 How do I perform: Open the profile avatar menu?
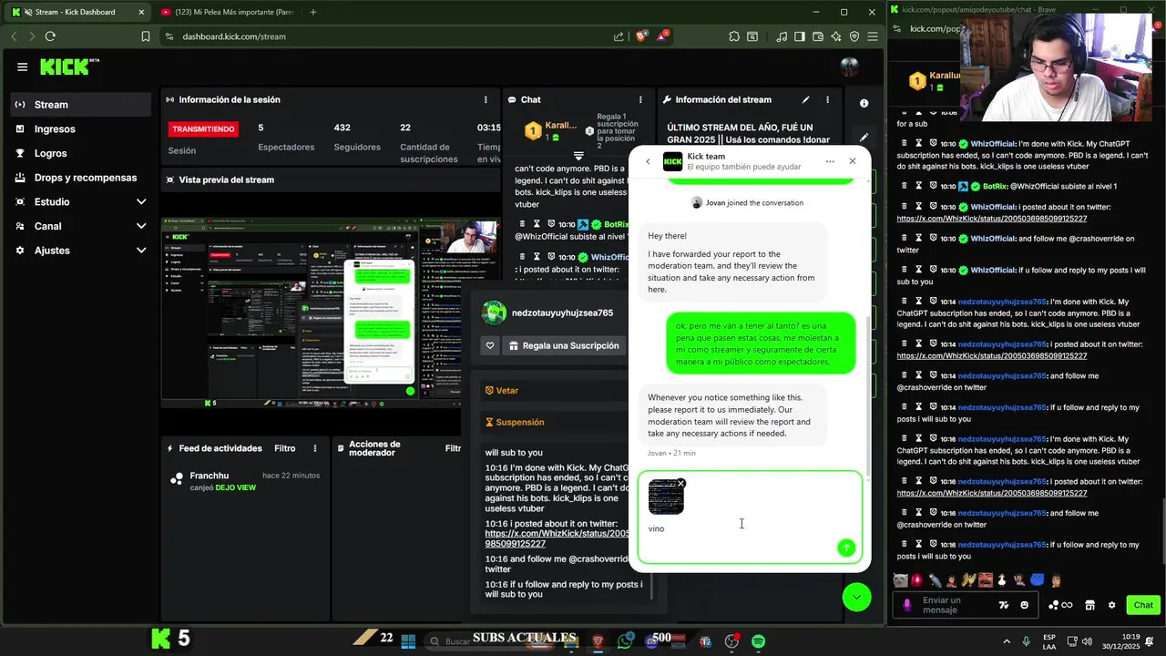tap(849, 67)
